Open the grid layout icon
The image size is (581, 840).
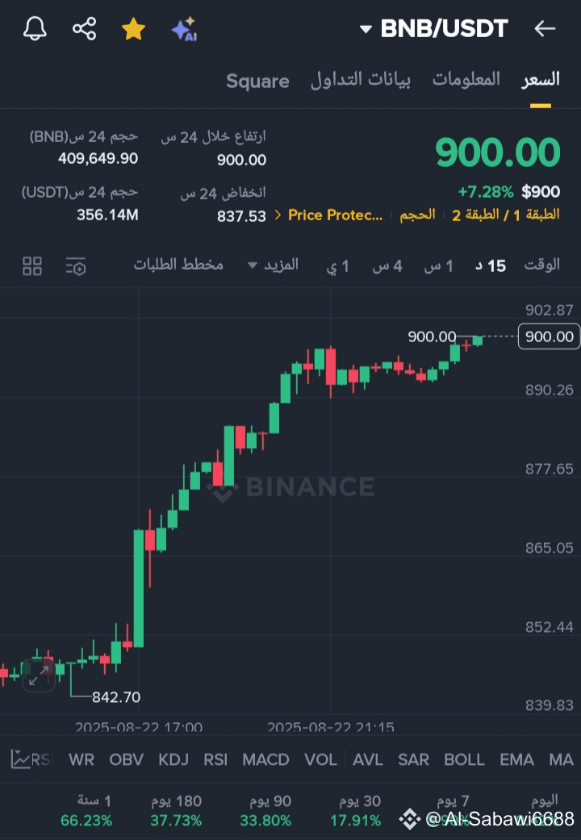coord(32,265)
